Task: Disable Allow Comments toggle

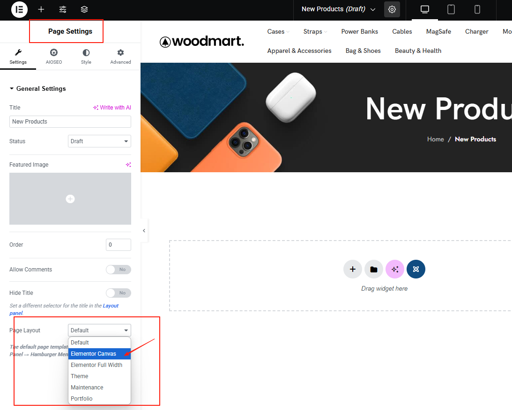Action: click(119, 269)
